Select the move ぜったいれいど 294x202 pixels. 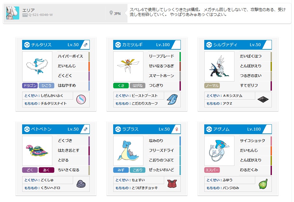click(164, 170)
